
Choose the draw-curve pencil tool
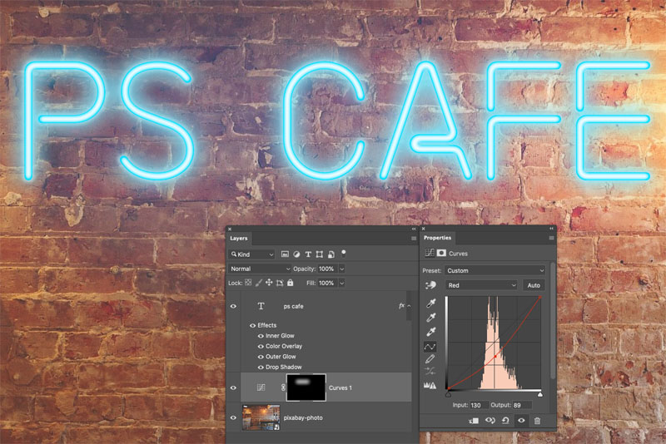(430, 360)
